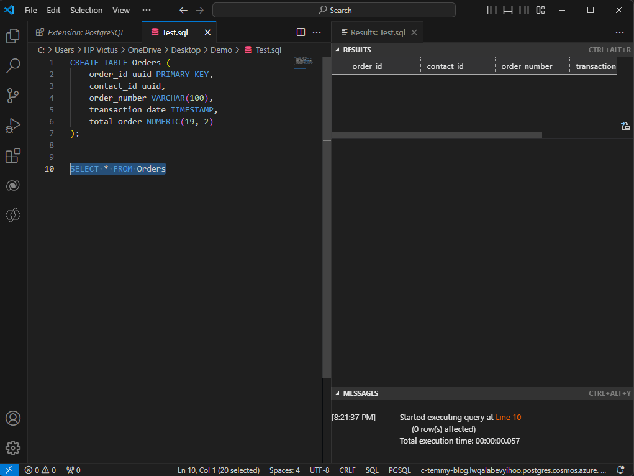The height and width of the screenshot is (476, 634).
Task: Change indentation via Spaces: 4
Action: tap(284, 470)
